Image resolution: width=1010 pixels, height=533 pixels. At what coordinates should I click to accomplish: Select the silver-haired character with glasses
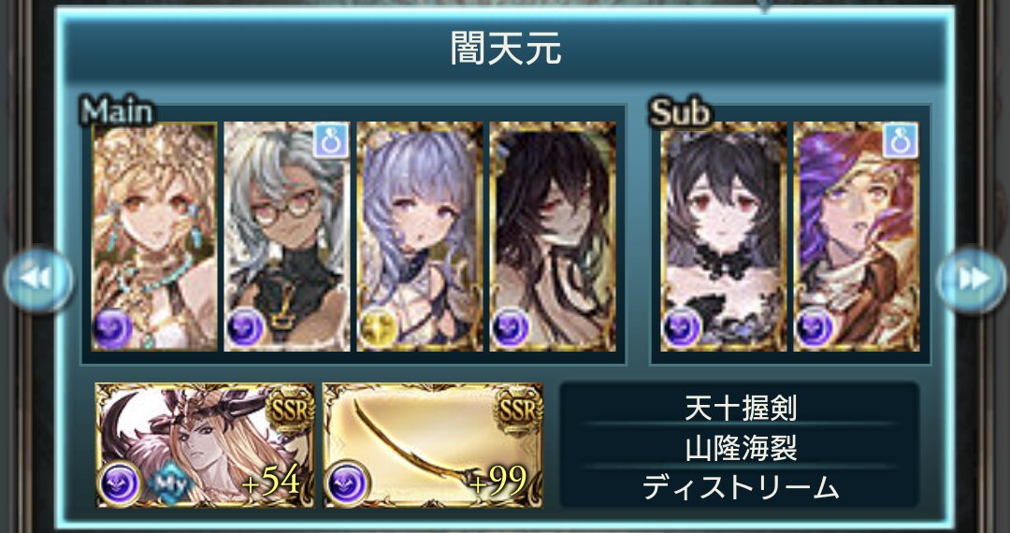click(287, 237)
